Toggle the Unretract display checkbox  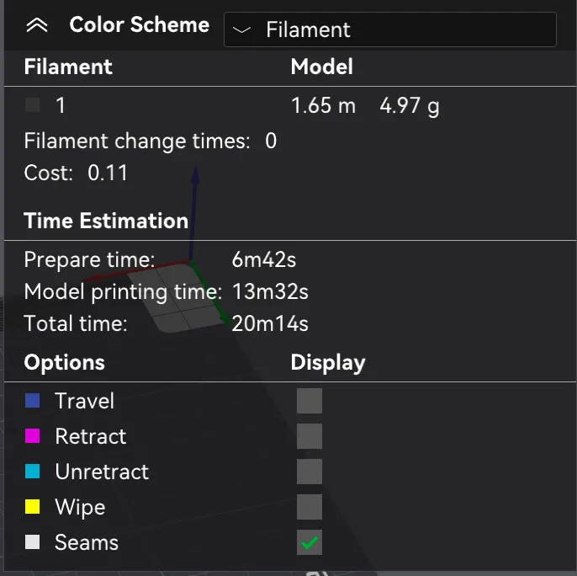point(310,472)
